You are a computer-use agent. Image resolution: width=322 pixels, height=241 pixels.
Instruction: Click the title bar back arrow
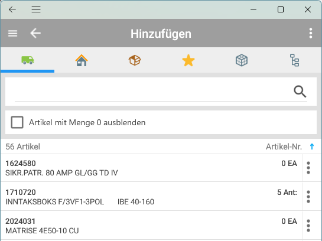coord(12,9)
